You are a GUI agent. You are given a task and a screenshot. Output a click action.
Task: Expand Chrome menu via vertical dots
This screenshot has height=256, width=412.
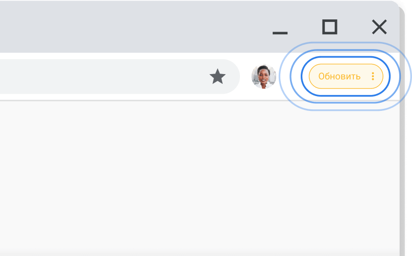click(373, 77)
